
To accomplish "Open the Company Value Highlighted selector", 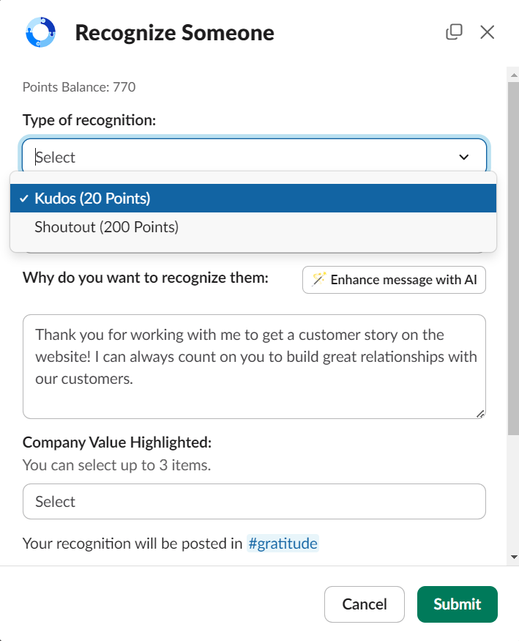I will (x=254, y=501).
